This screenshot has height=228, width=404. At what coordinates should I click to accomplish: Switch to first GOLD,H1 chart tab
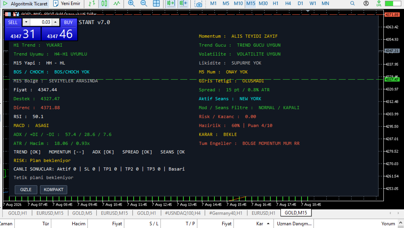17,213
